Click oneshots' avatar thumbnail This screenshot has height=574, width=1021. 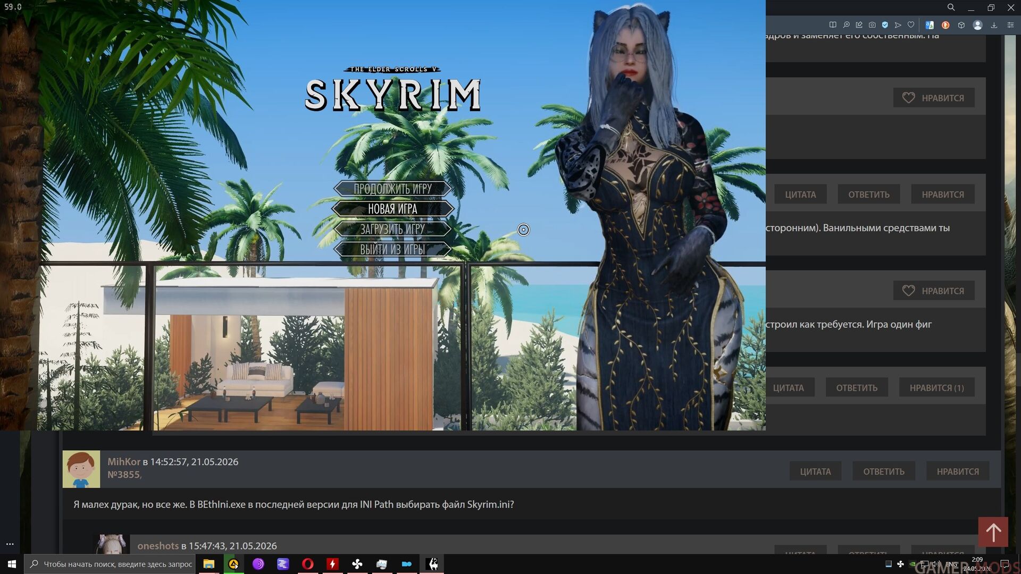[111, 544]
